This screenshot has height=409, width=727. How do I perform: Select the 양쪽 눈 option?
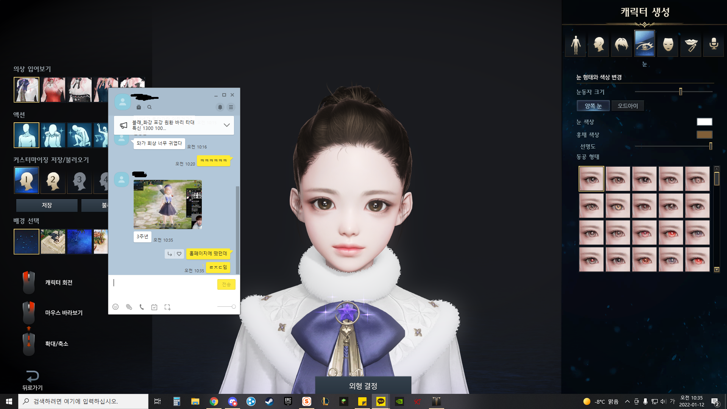[593, 106]
